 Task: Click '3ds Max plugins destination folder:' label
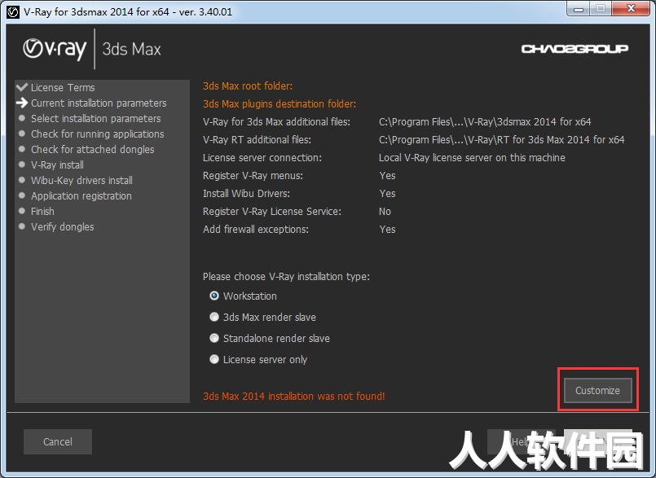[280, 103]
